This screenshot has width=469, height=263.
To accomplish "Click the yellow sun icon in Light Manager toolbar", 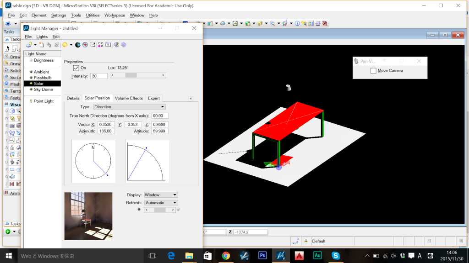I will tap(65, 45).
